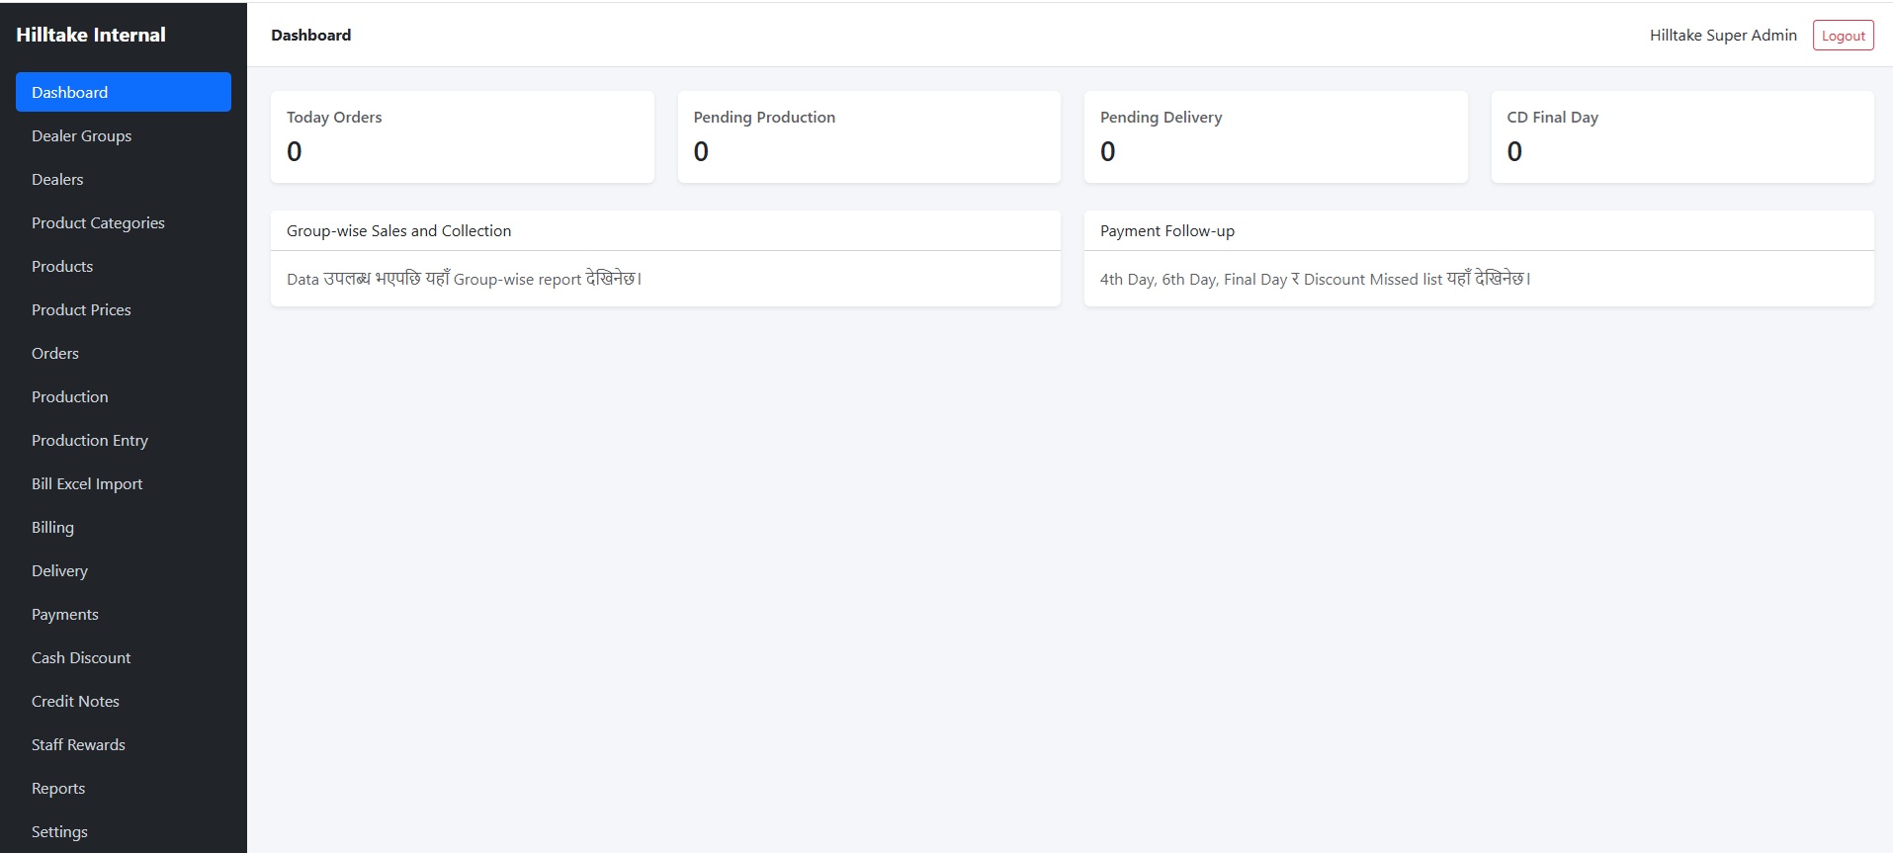Open the Orders section
Screen dimensions: 1893x853
(124, 353)
